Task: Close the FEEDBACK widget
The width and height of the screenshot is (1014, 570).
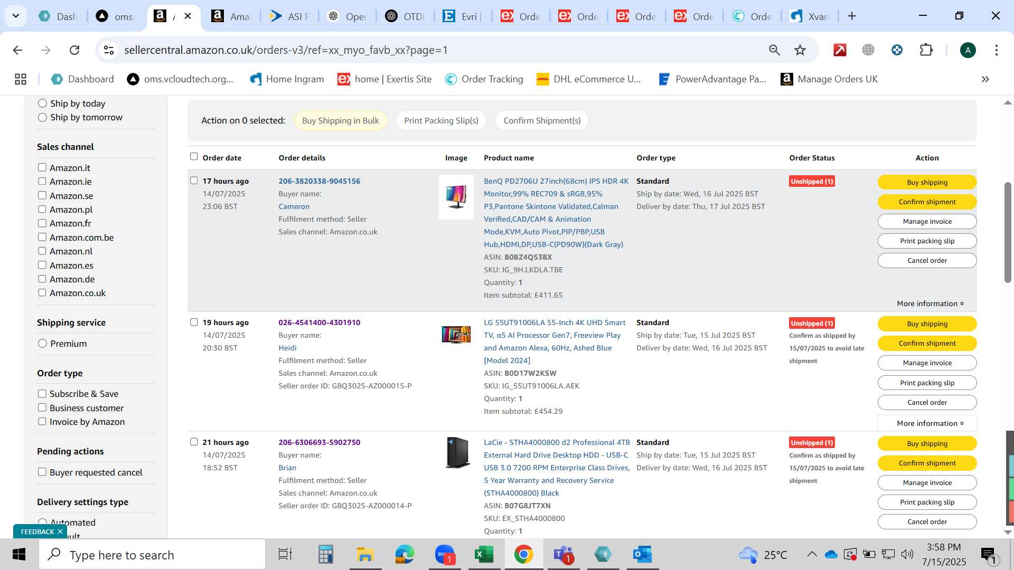Action: pos(60,531)
